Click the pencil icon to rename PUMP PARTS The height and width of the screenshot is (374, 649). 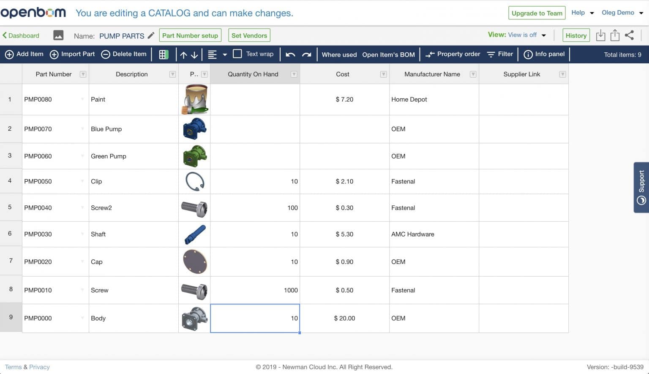[151, 35]
